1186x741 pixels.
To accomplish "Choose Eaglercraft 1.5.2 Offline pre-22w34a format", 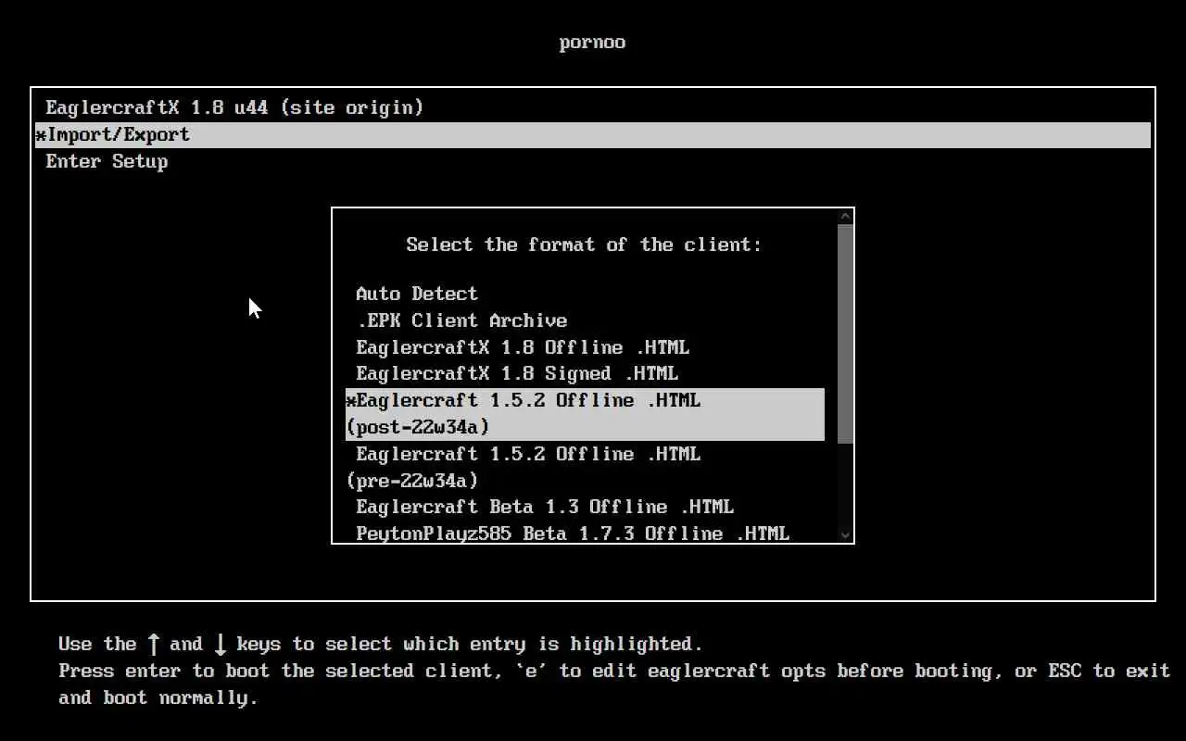I will [x=585, y=468].
